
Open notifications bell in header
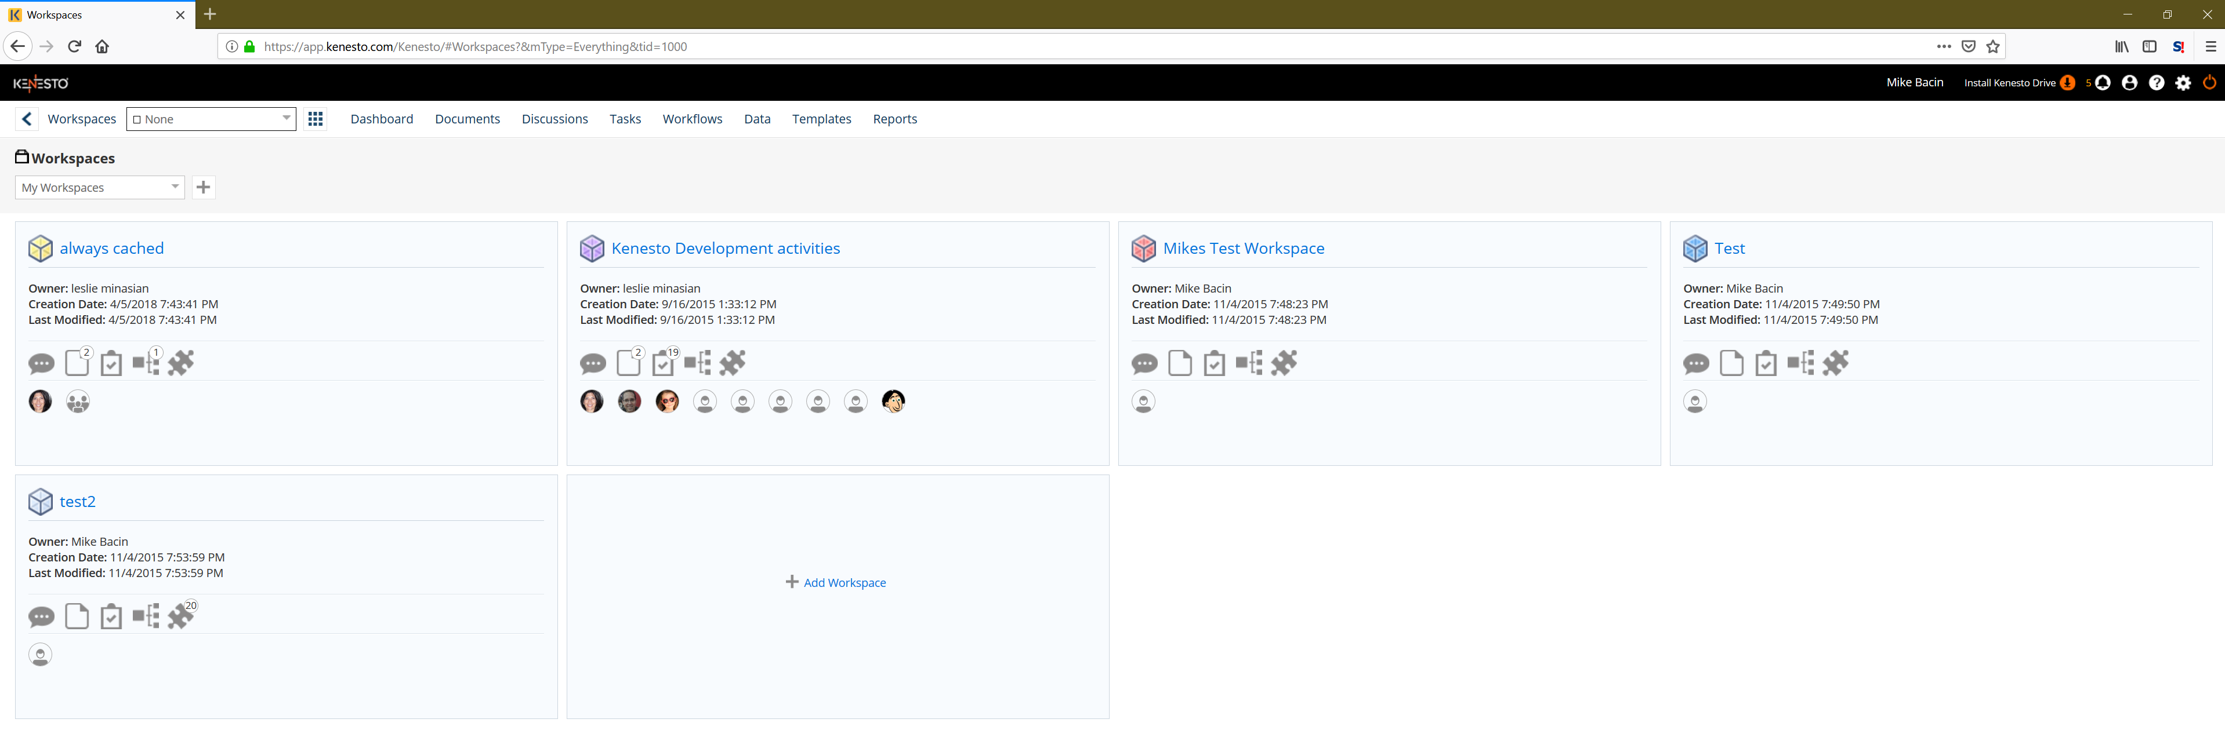pyautogui.click(x=2103, y=83)
